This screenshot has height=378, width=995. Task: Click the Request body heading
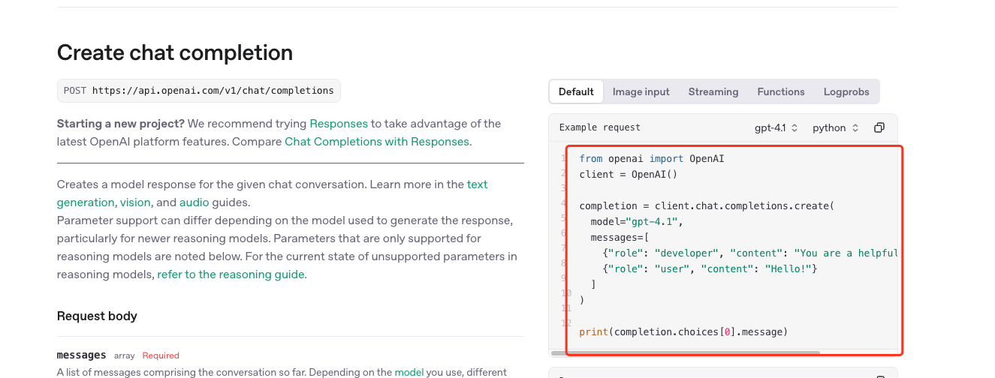point(97,316)
